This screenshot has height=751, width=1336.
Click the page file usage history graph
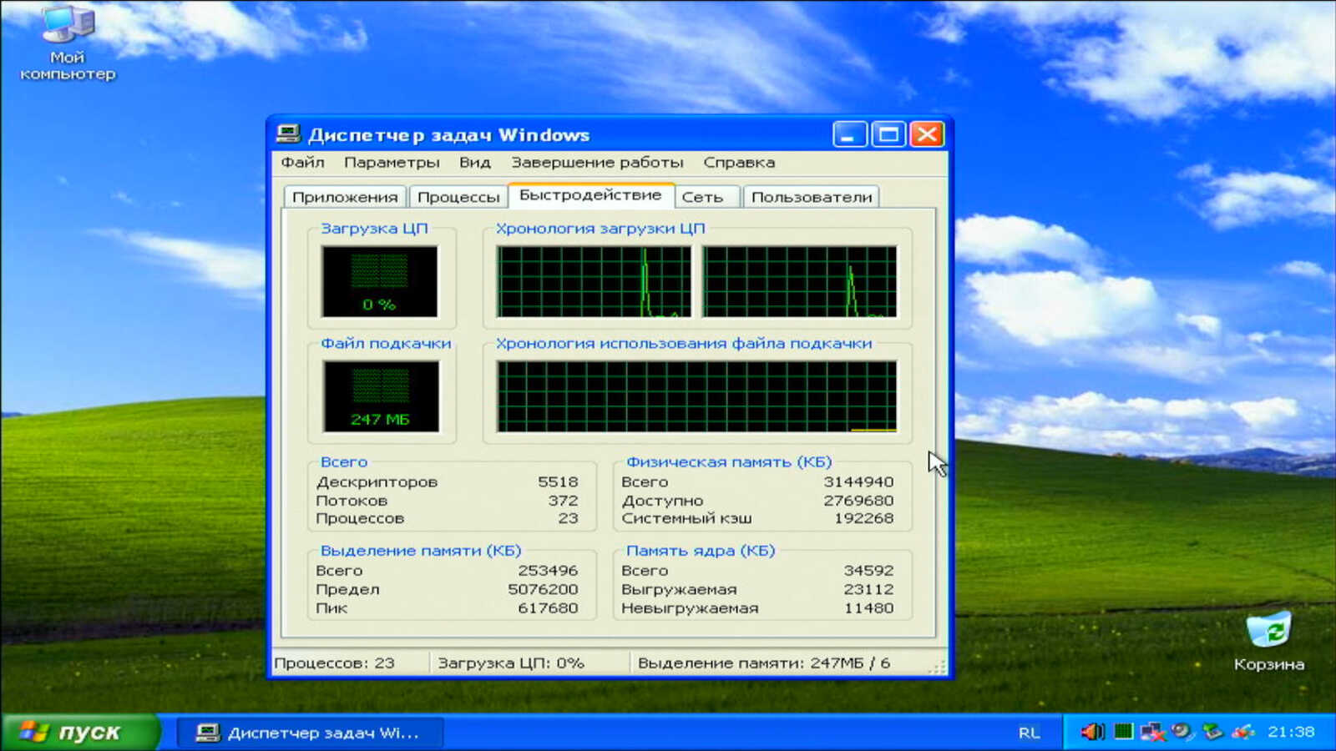(696, 396)
